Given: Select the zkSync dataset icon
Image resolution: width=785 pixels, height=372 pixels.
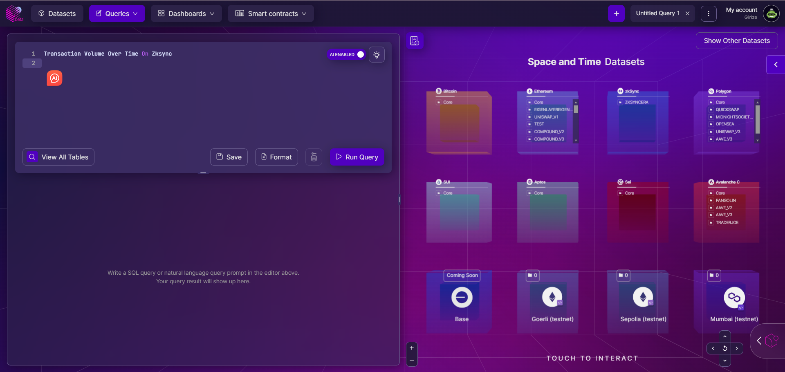Looking at the screenshot, I should tap(620, 91).
